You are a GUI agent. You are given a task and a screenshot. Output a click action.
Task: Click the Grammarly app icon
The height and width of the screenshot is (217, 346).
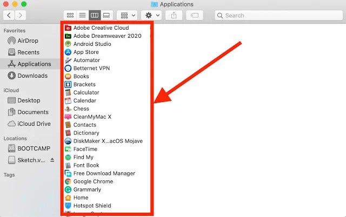[x=68, y=189]
